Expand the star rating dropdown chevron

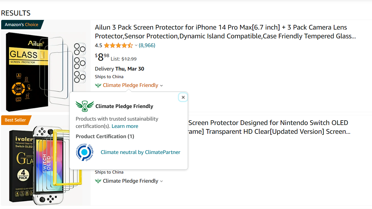(136, 46)
